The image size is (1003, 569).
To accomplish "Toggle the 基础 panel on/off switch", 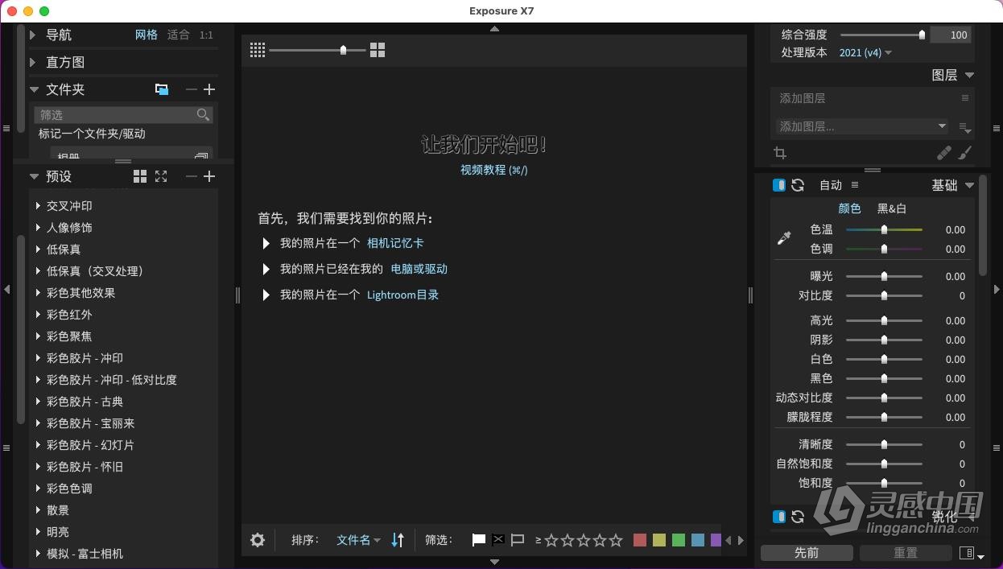I will 779,185.
